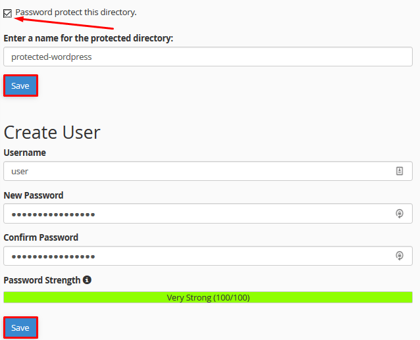The image size is (420, 340).
Task: Click the Confirm Password field label
Action: point(41,237)
